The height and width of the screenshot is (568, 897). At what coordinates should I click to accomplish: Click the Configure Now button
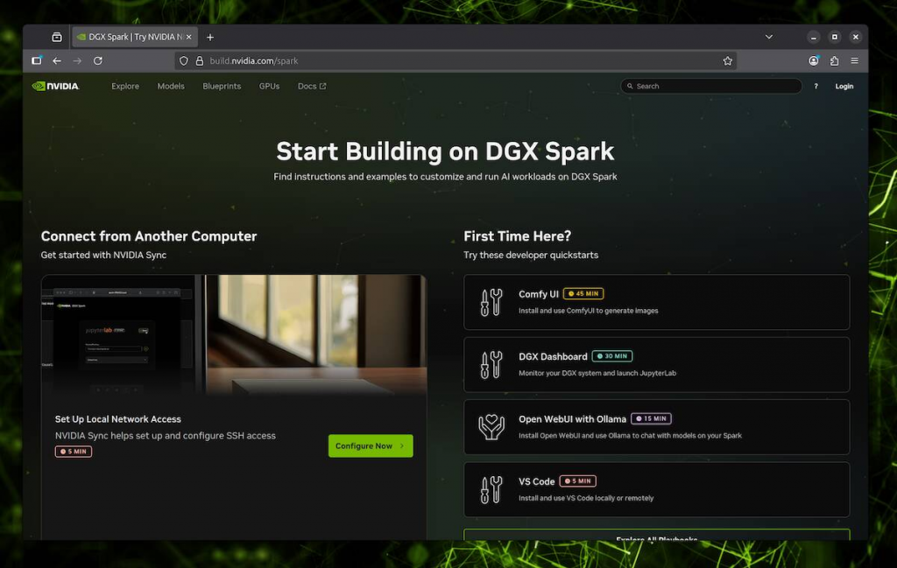pyautogui.click(x=370, y=445)
